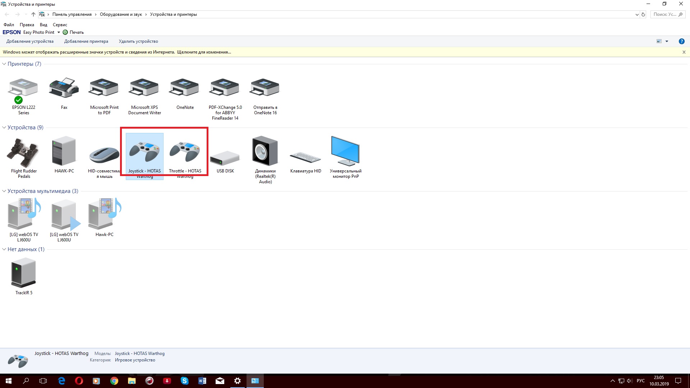Select the USB DISK device icon
690x388 pixels.
click(225, 157)
